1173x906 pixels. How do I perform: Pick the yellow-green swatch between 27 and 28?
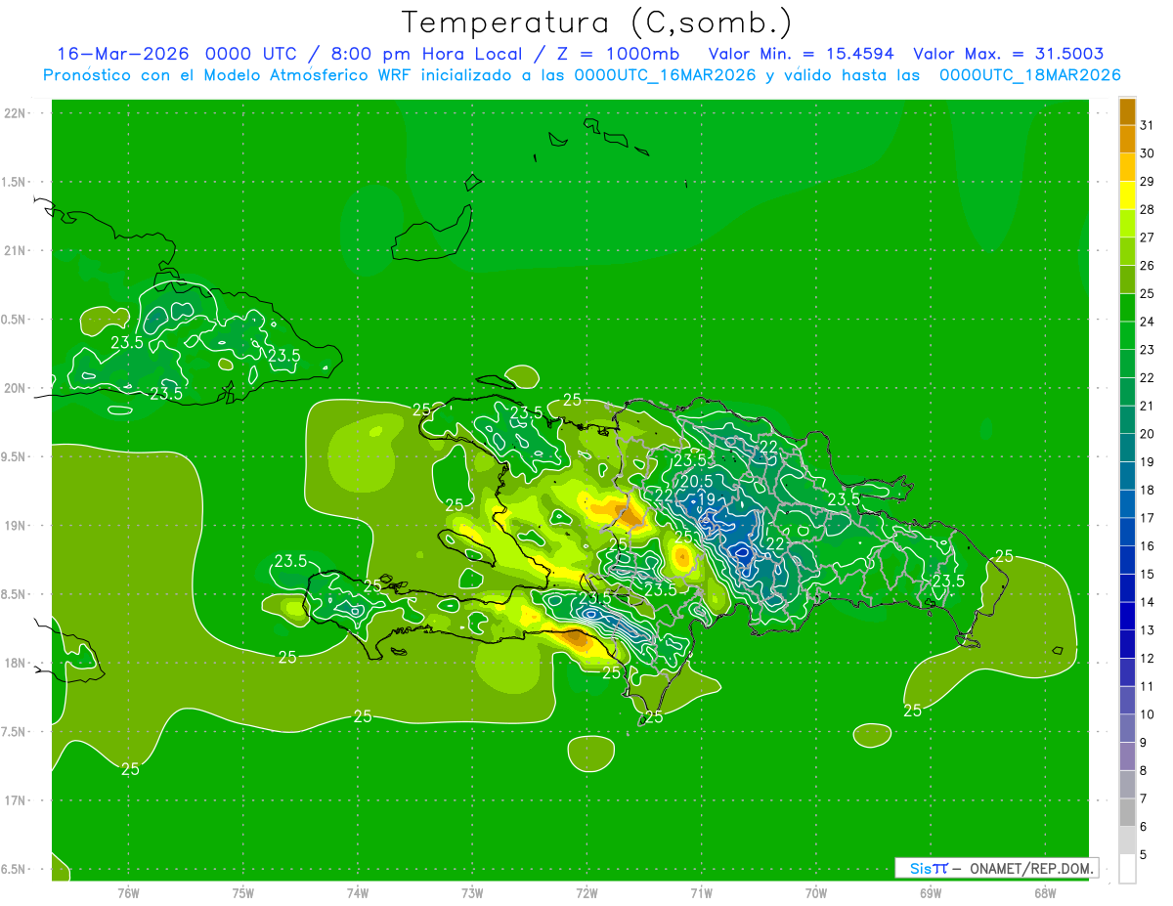pyautogui.click(x=1127, y=224)
